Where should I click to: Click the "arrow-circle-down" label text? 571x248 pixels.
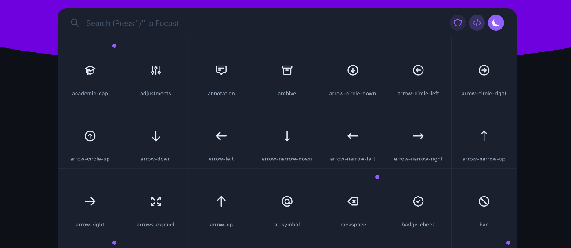tap(353, 94)
